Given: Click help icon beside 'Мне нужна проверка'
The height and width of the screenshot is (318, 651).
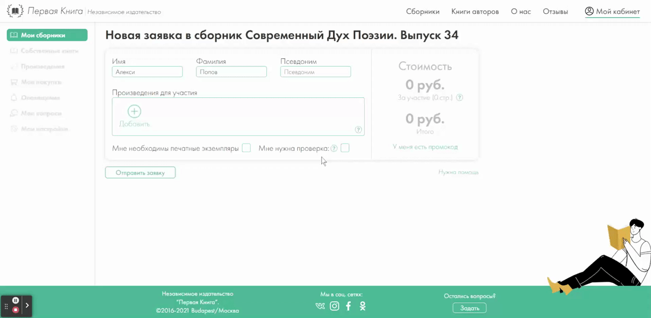Looking at the screenshot, I should pos(334,149).
